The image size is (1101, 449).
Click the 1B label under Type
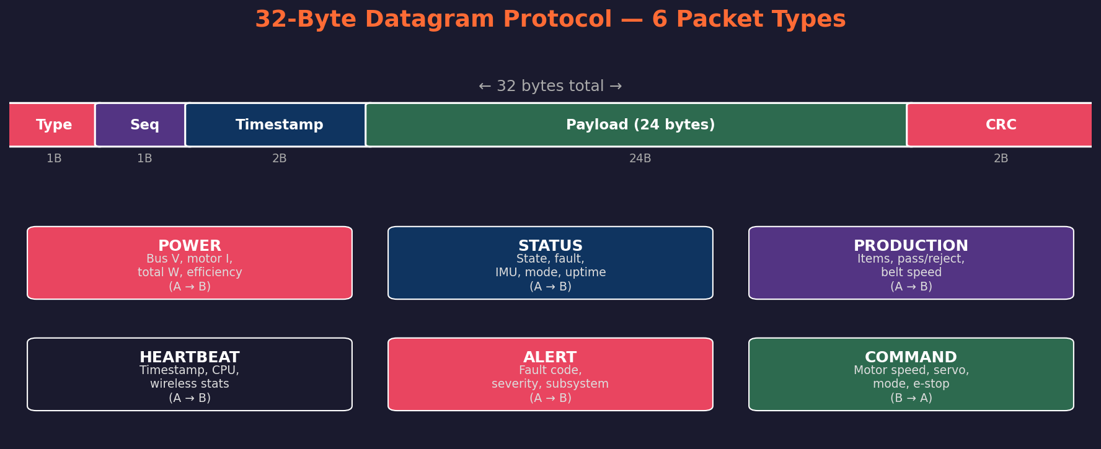pos(54,159)
